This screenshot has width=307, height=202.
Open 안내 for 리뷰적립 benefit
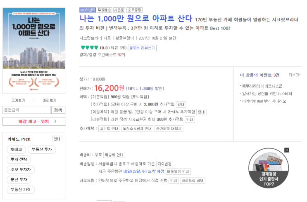click(190, 120)
